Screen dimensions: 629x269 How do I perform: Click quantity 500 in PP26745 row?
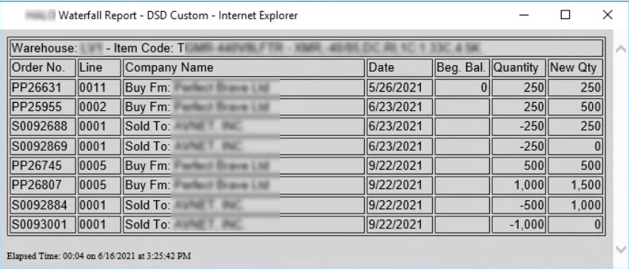click(x=519, y=166)
